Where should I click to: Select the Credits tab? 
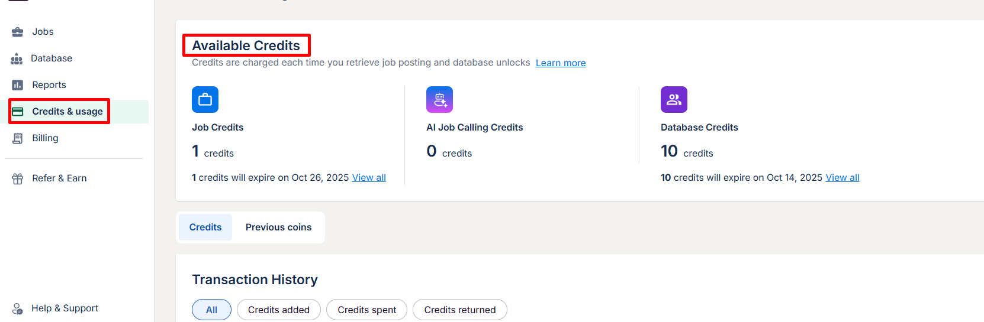tap(205, 227)
